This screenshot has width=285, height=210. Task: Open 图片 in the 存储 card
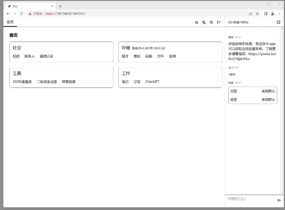pyautogui.click(x=125, y=56)
